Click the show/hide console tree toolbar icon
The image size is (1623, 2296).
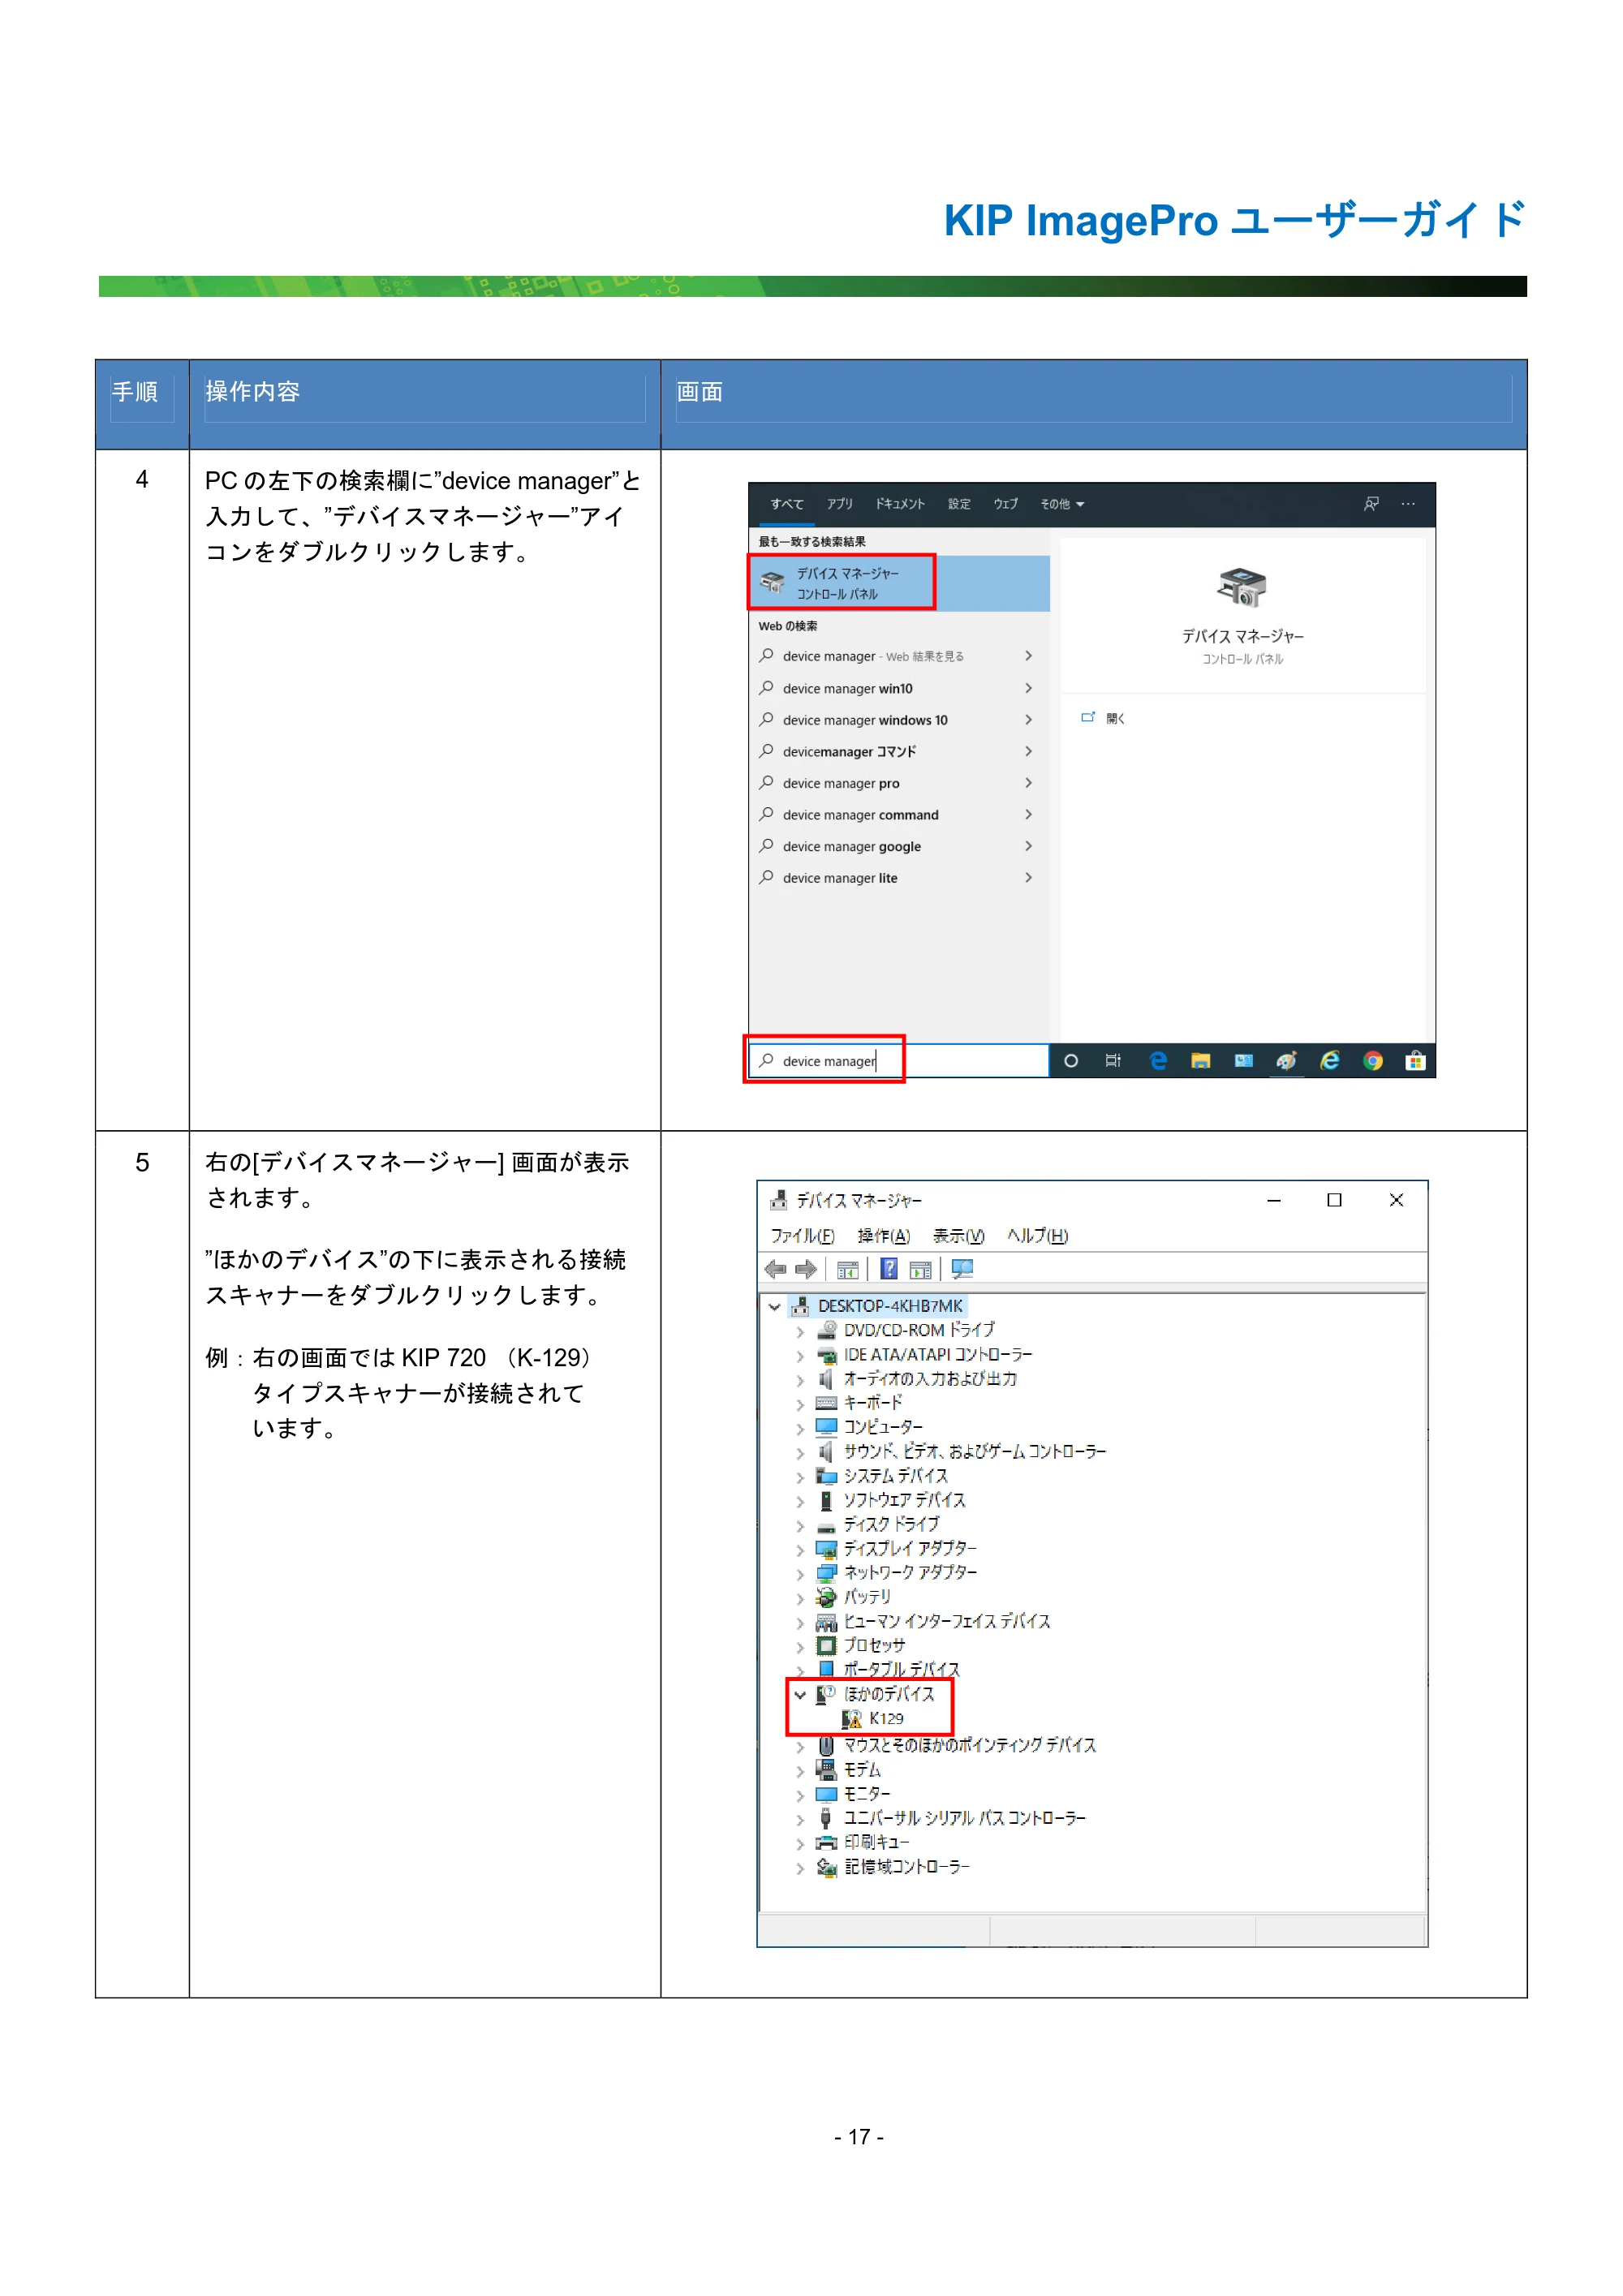coord(847,1270)
